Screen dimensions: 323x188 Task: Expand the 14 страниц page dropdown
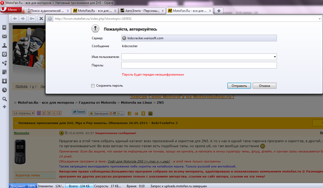point(24,113)
